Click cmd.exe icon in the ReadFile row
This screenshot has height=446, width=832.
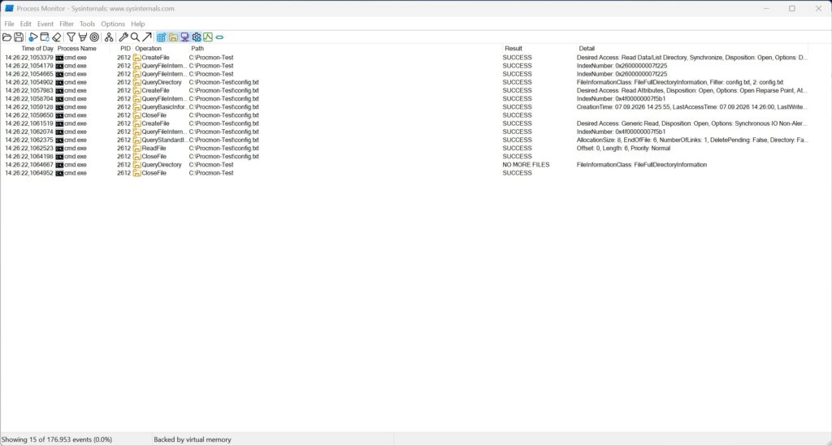pos(59,149)
